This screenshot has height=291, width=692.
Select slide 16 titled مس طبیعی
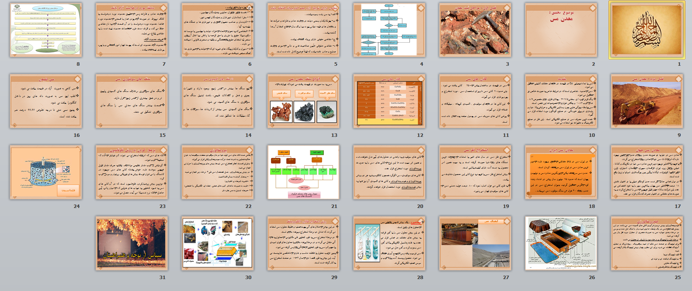coord(46,101)
